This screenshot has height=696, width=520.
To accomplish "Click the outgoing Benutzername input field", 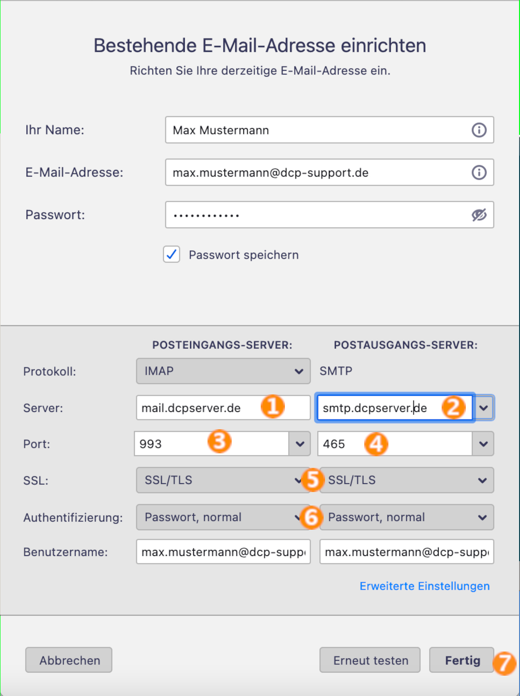I will click(x=407, y=552).
